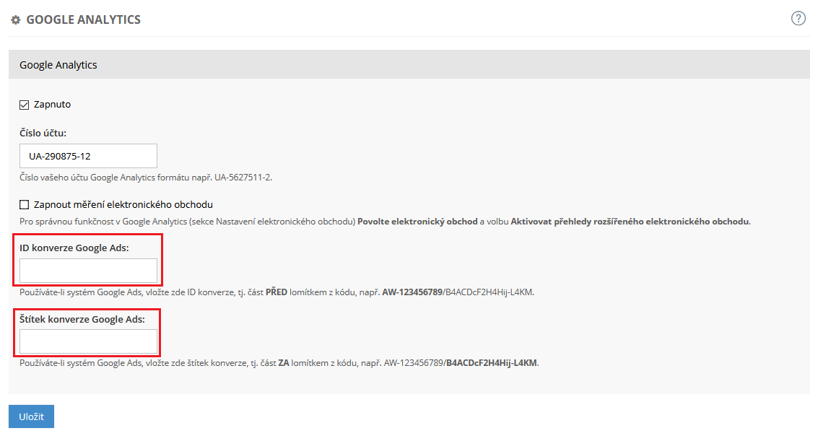Click the Google Analytics panel header bar
Screen dimensions: 818x441
(x=409, y=65)
